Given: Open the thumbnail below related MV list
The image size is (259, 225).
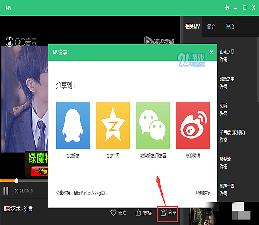Looking at the screenshot, I should click(203, 216).
